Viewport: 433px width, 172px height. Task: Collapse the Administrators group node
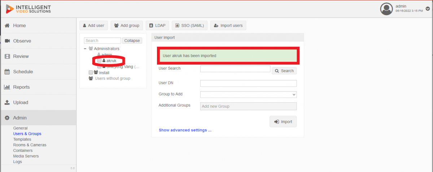[85, 48]
